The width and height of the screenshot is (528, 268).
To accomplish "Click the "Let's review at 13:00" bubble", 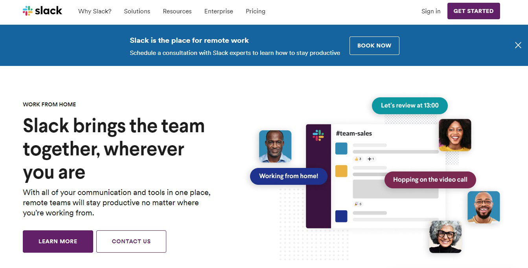I will point(410,106).
